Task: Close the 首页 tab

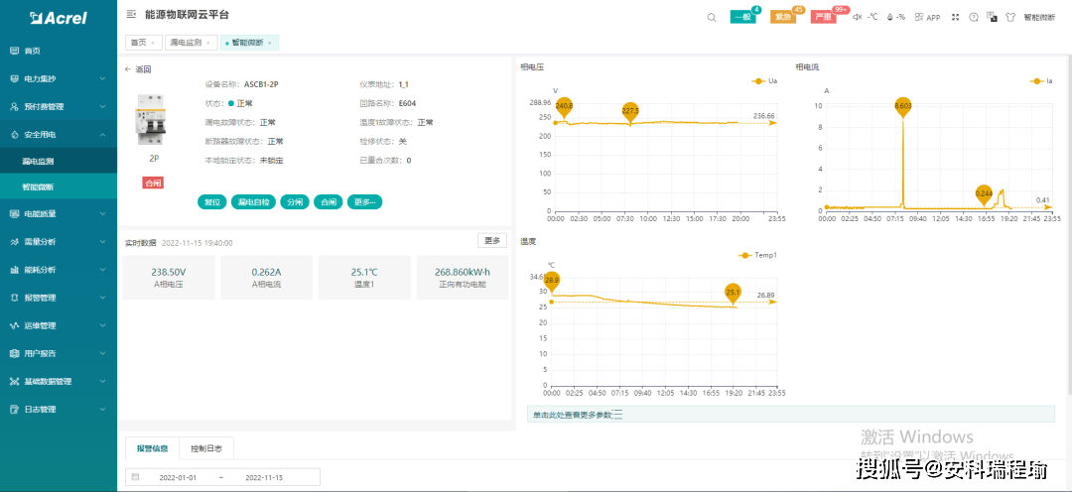Action: [x=153, y=43]
